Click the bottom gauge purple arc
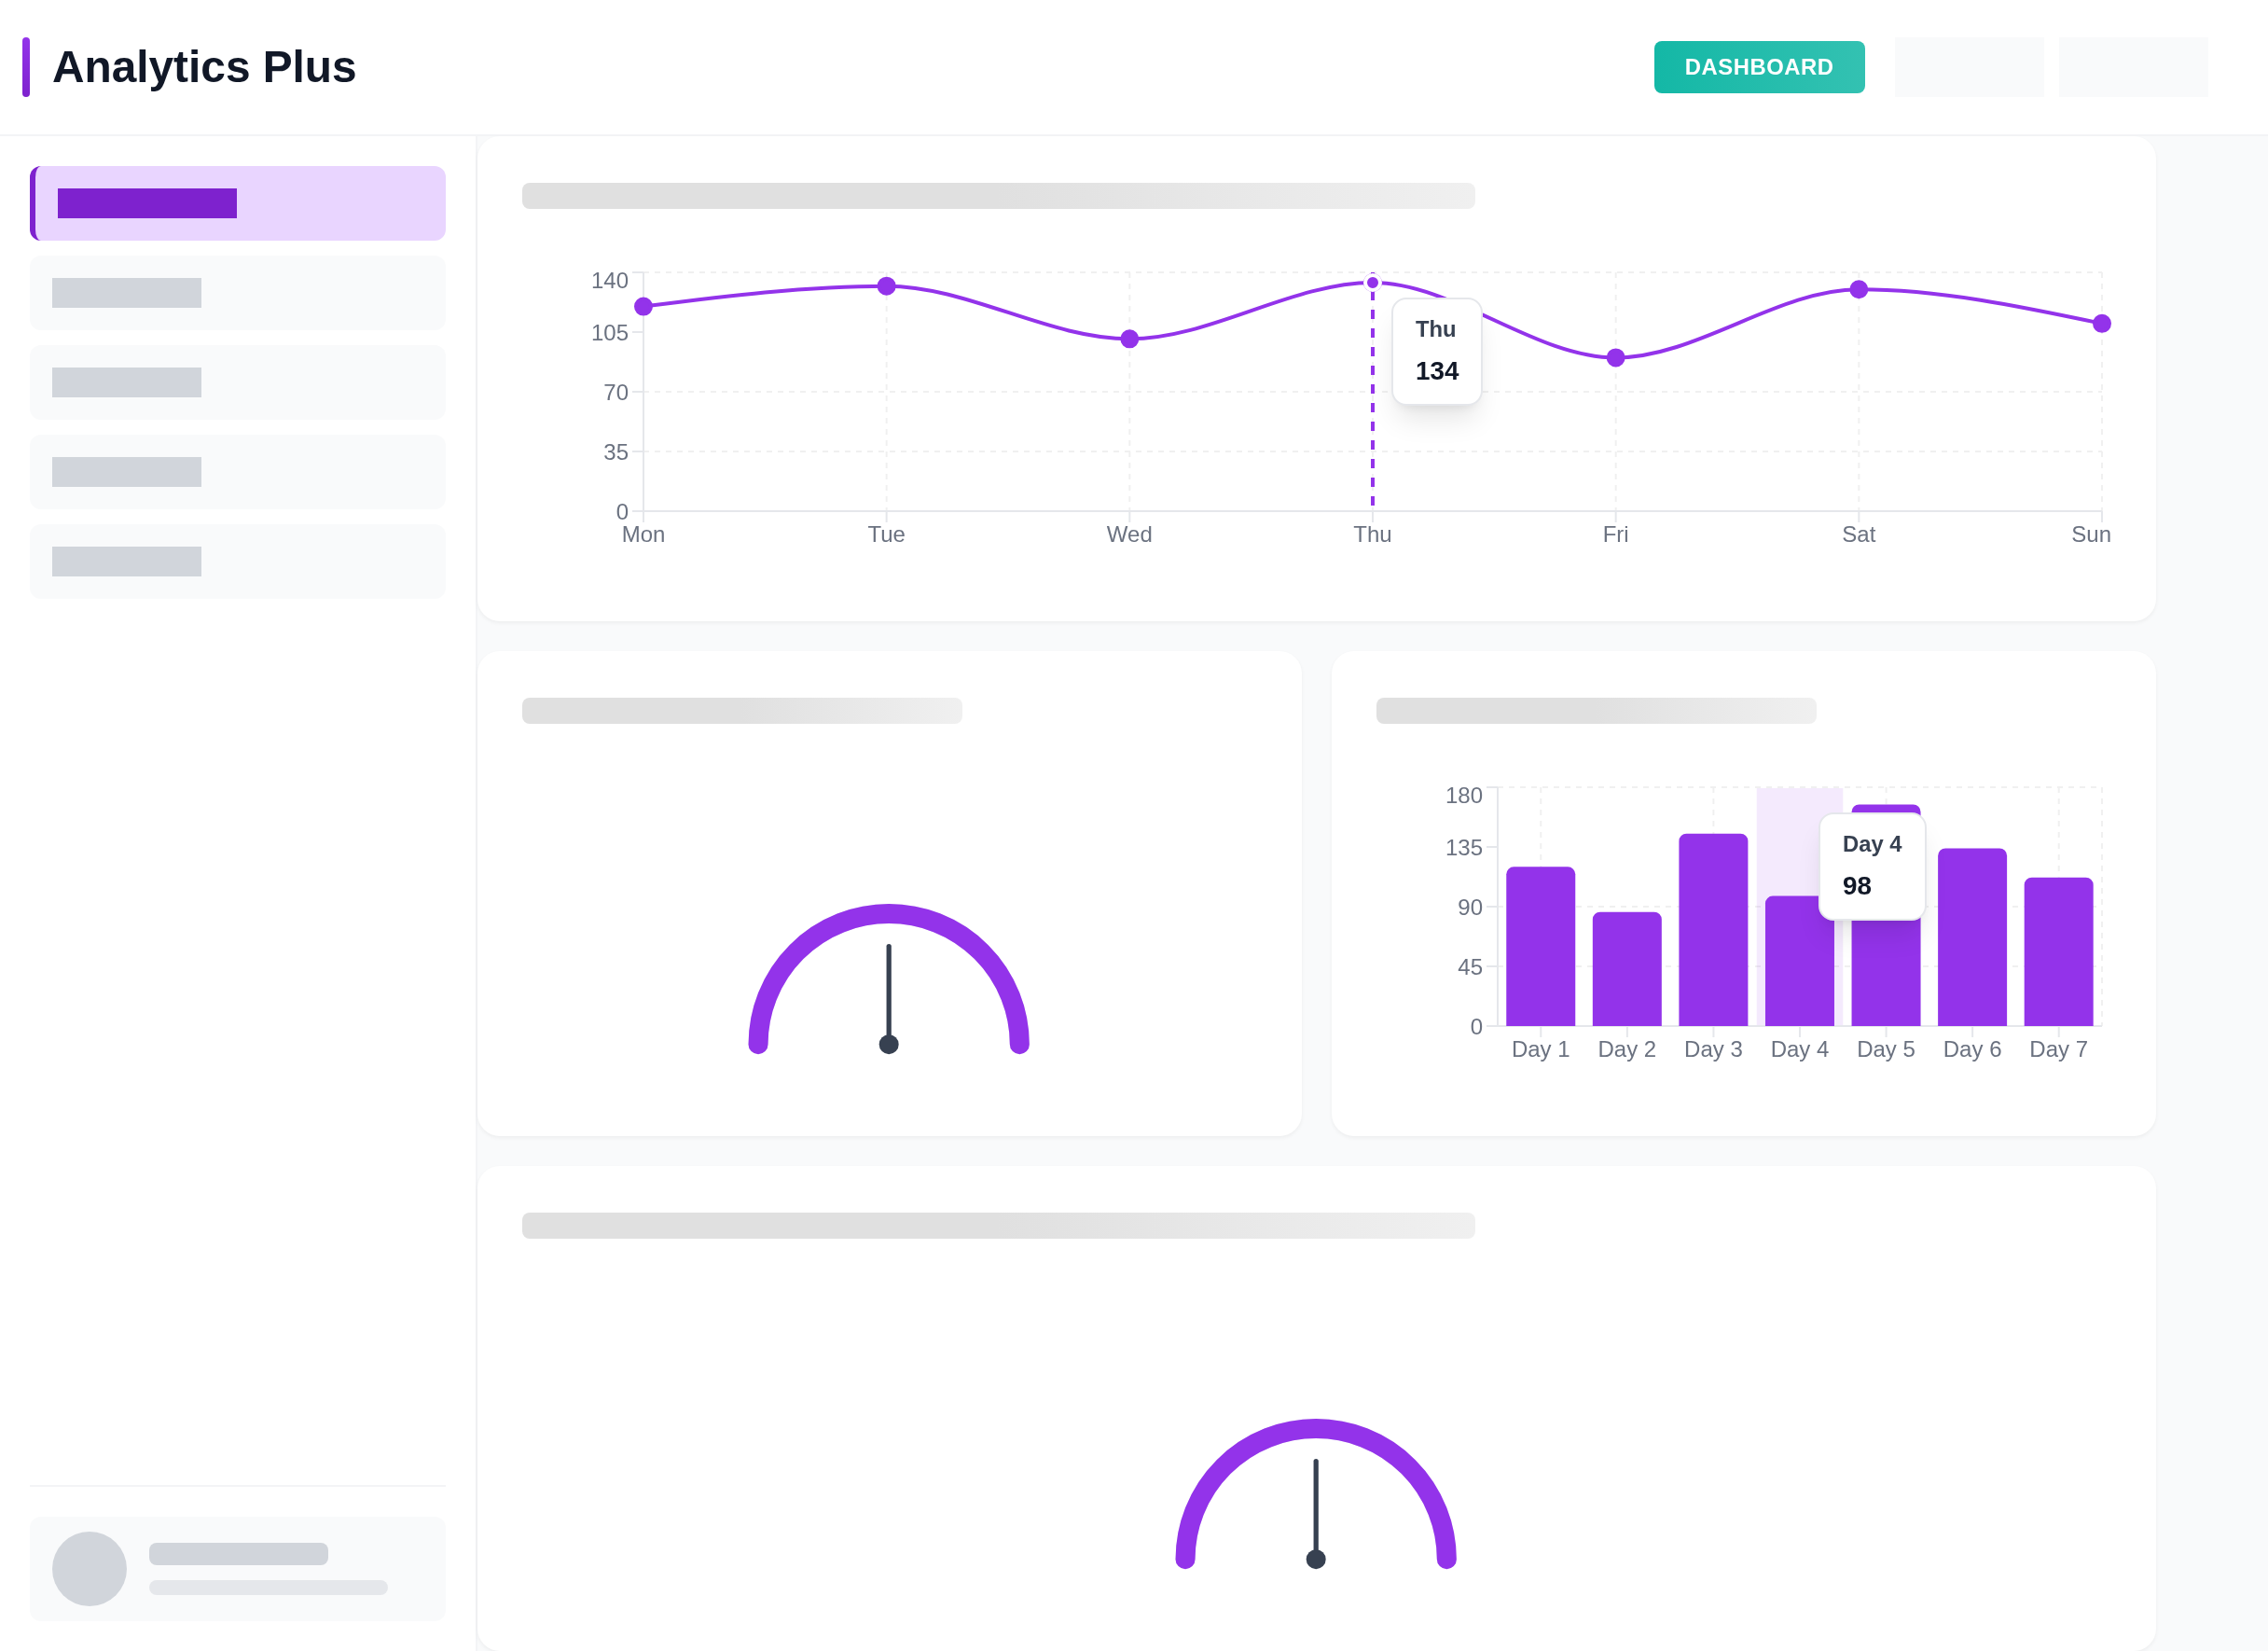Screen dimensions: 2268x1651 click(x=1315, y=1429)
